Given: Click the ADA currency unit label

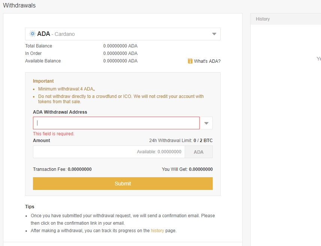Looking at the screenshot, I should (x=199, y=152).
